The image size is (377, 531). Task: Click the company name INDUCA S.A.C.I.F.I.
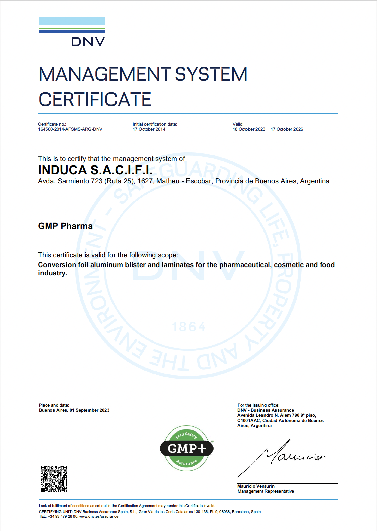point(95,170)
